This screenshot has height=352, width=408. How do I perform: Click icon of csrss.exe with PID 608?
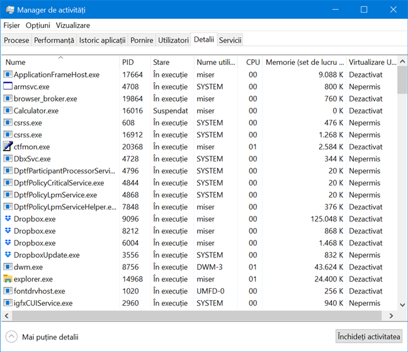pyautogui.click(x=8, y=122)
